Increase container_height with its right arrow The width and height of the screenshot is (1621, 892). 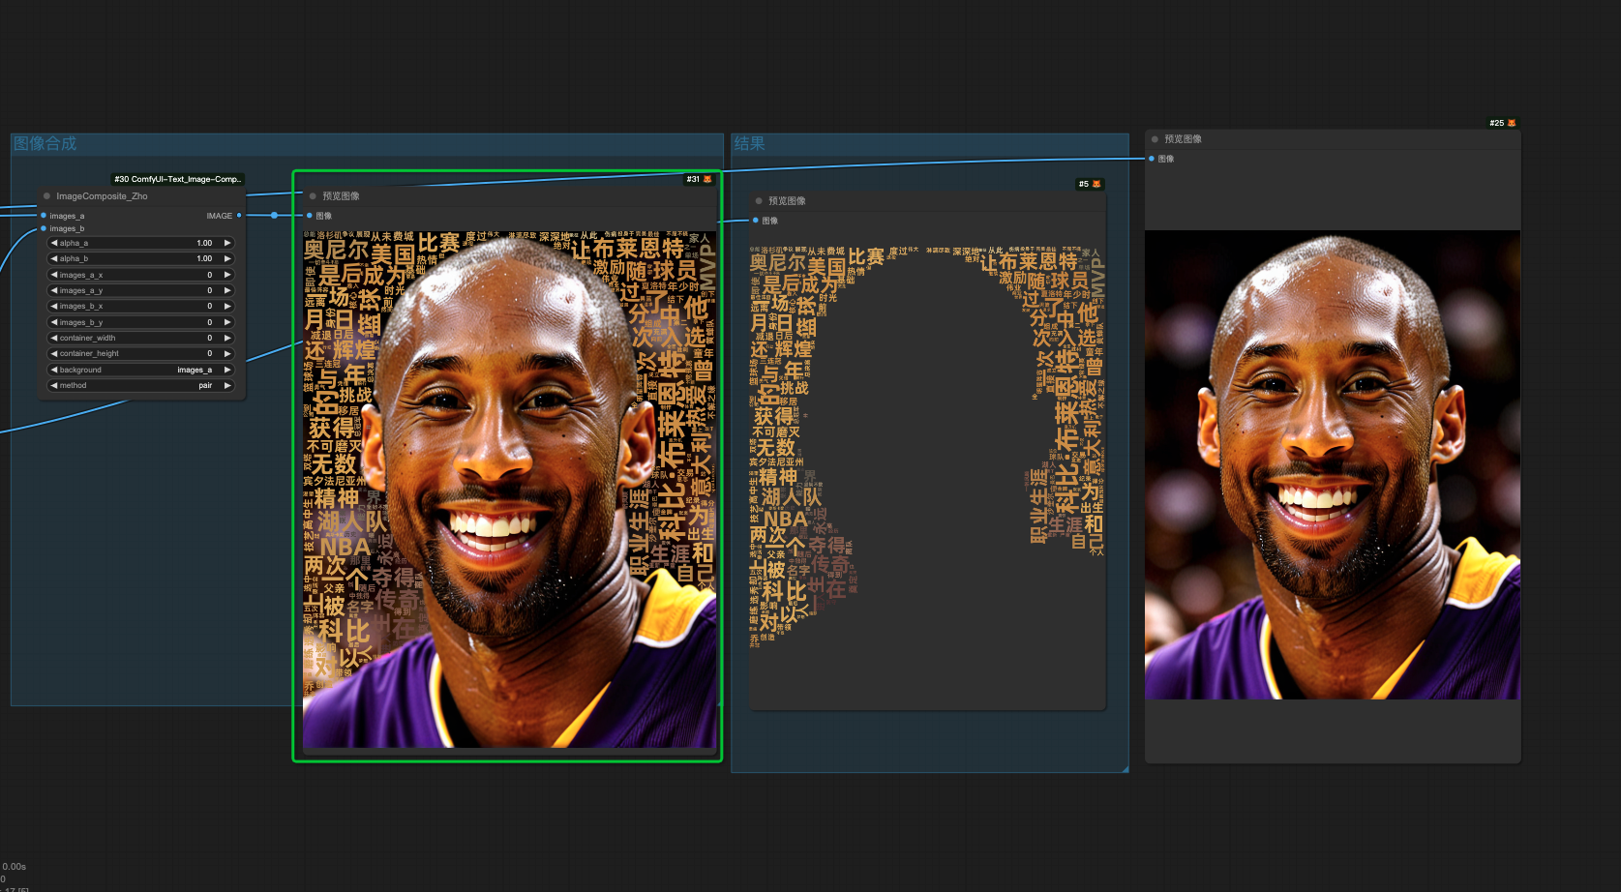pyautogui.click(x=227, y=353)
